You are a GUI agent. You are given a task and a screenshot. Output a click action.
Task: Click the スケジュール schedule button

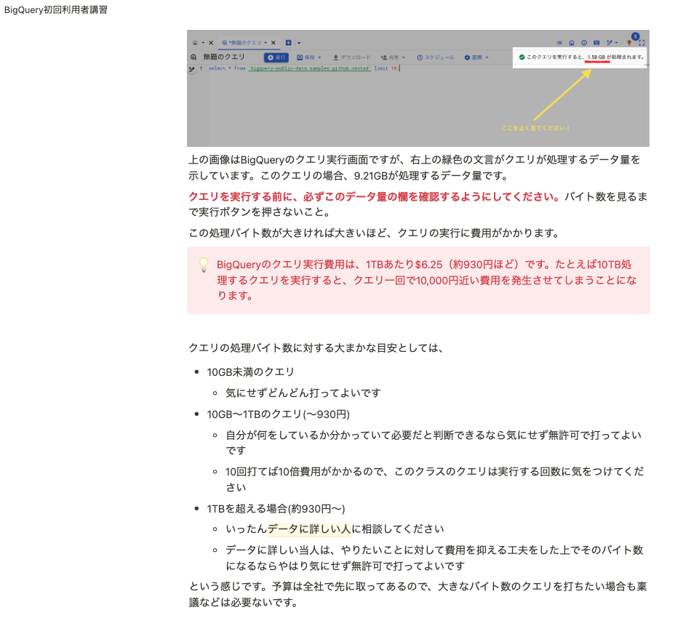(436, 57)
